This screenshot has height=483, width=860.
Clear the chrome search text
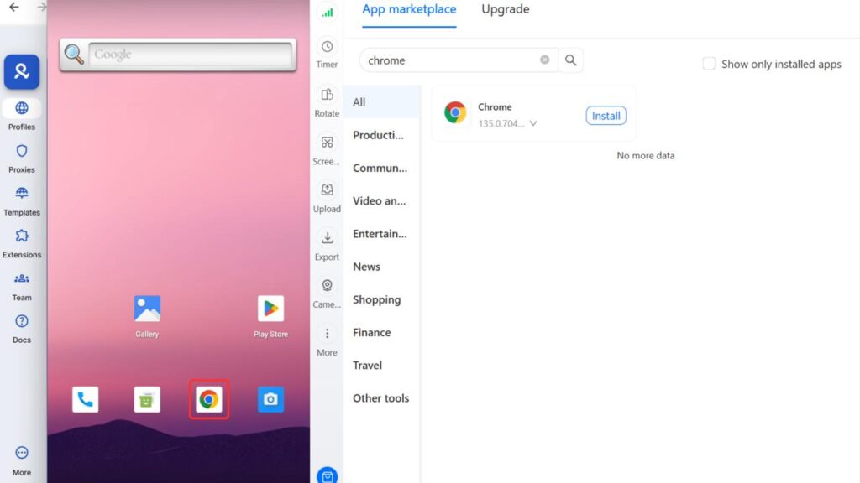tap(544, 60)
